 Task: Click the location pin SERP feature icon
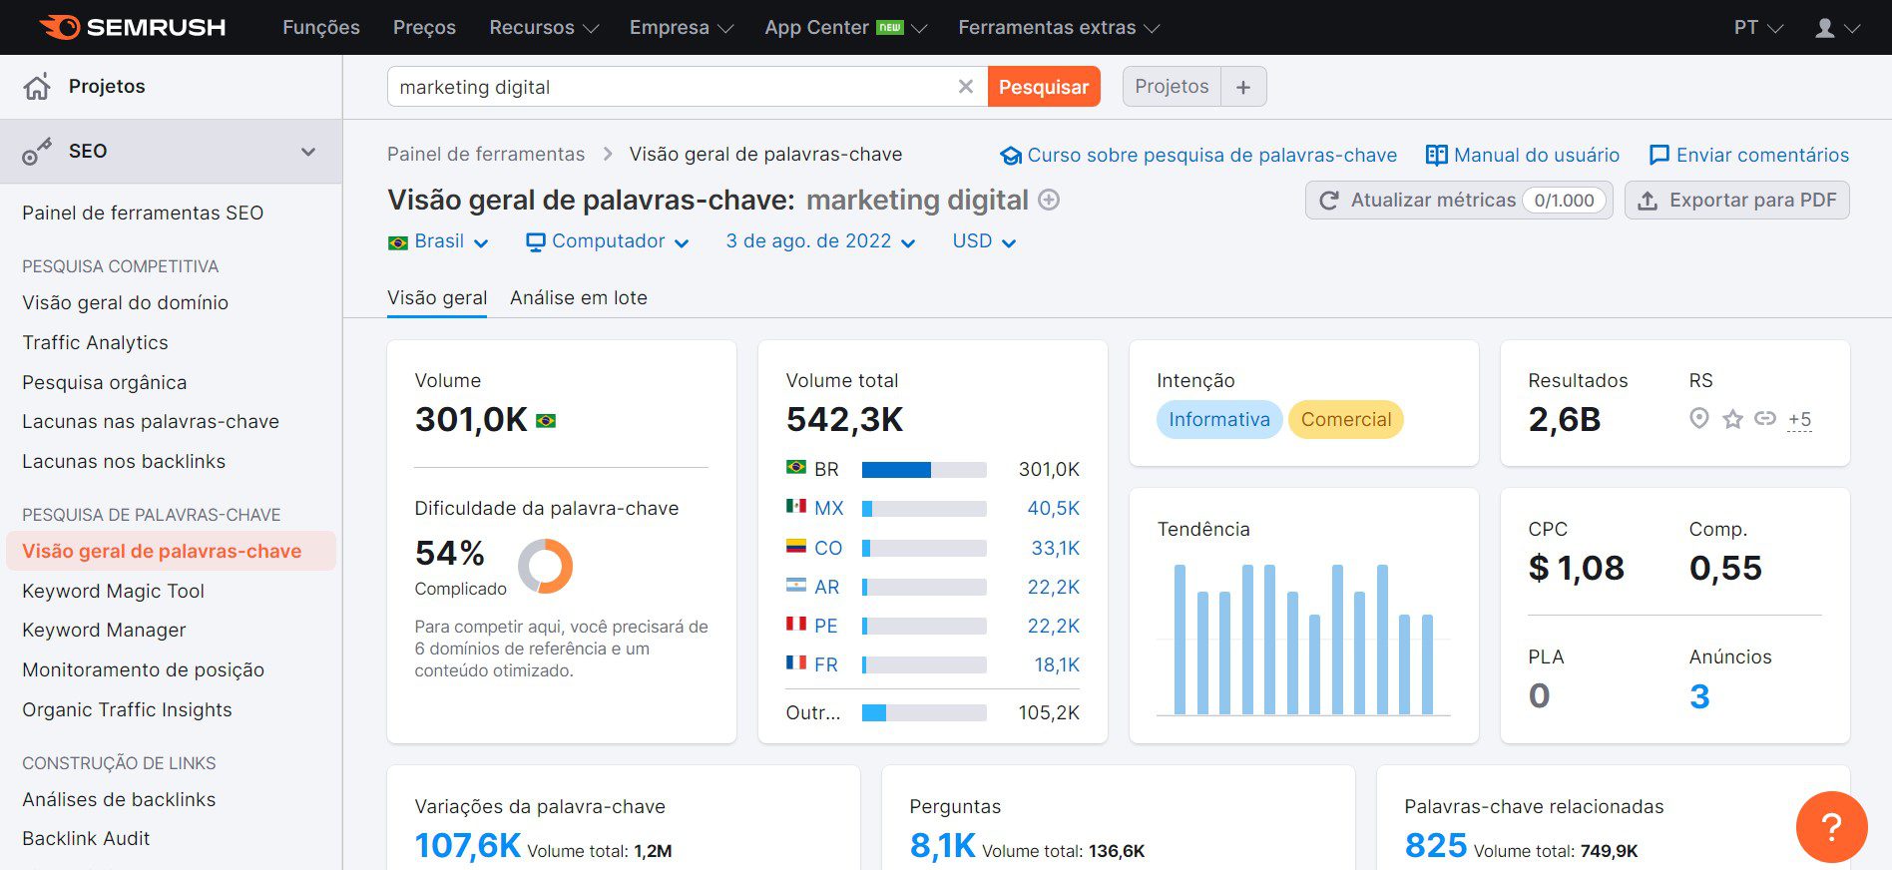pyautogui.click(x=1698, y=419)
